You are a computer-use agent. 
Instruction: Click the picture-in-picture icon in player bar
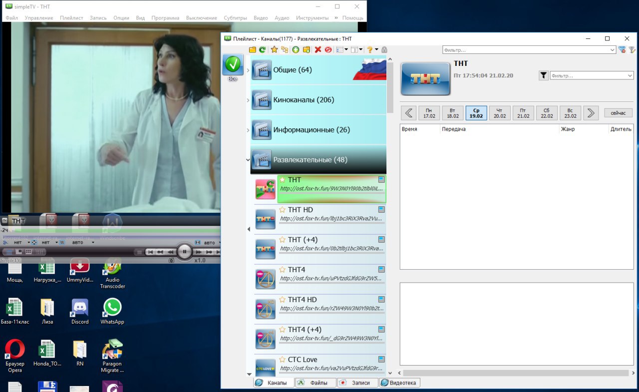(x=19, y=252)
